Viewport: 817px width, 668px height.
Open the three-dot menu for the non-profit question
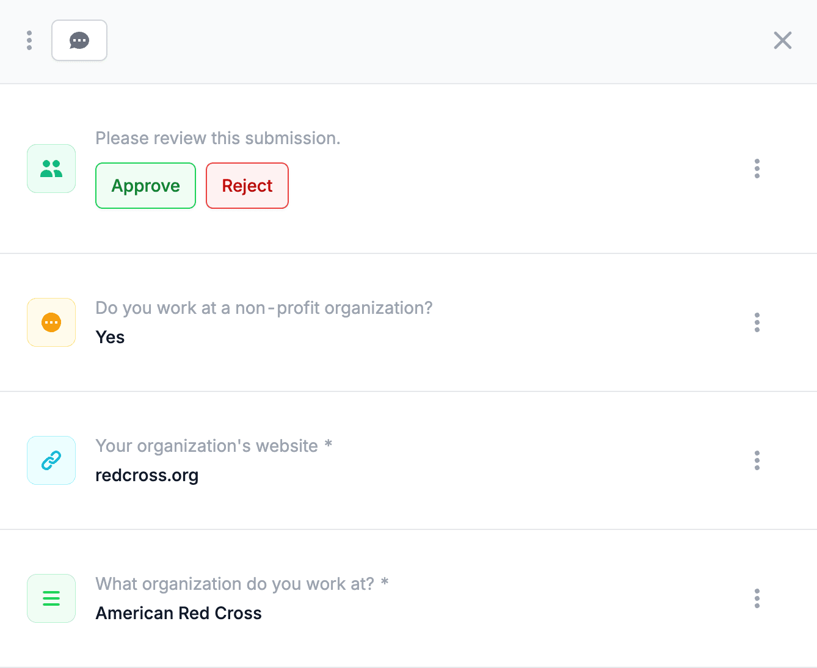[x=757, y=322]
